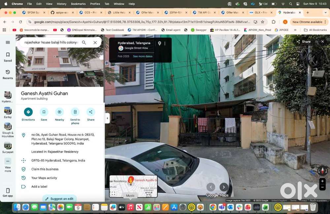Image resolution: width=330 pixels, height=214 pixels.
Task: Click the compass in Street View
Action: click(322, 171)
